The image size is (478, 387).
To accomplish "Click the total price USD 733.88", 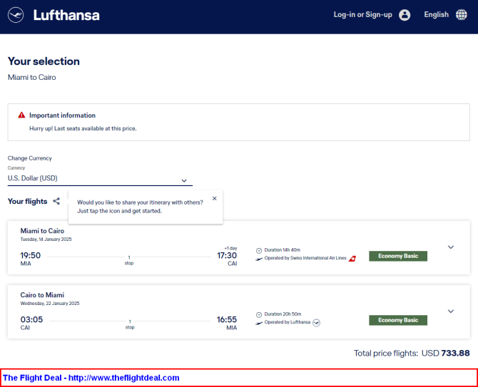I will click(x=445, y=354).
